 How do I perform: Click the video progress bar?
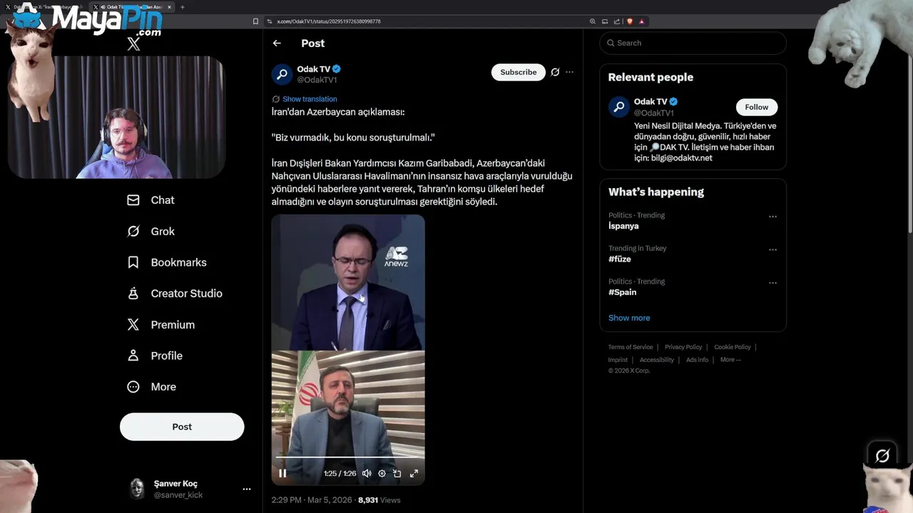[x=347, y=457]
